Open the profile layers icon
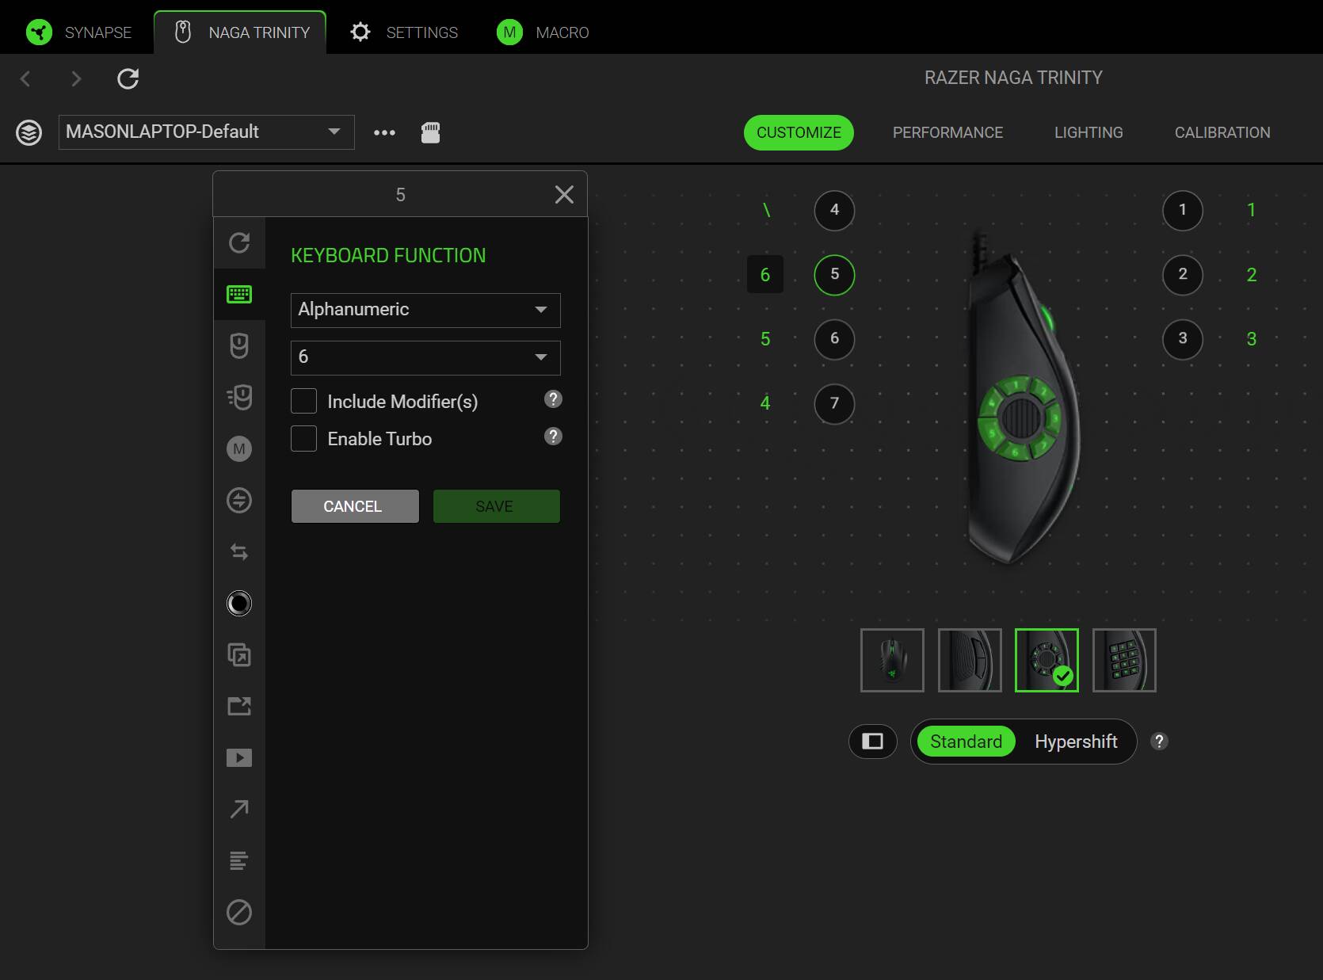Image resolution: width=1323 pixels, height=980 pixels. pyautogui.click(x=29, y=132)
